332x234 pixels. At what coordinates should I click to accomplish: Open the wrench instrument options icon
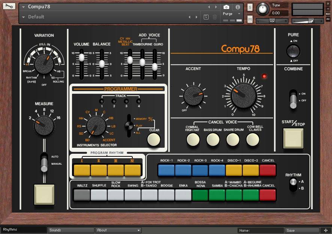9,6
